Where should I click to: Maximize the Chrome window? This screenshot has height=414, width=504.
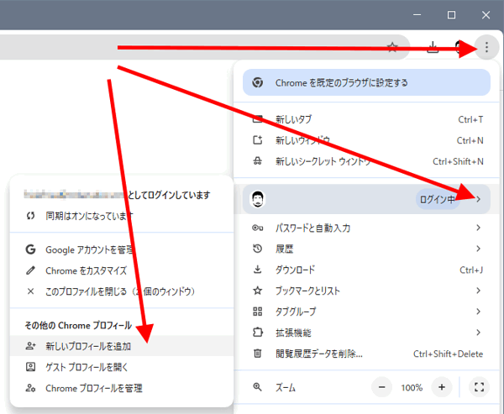point(451,15)
